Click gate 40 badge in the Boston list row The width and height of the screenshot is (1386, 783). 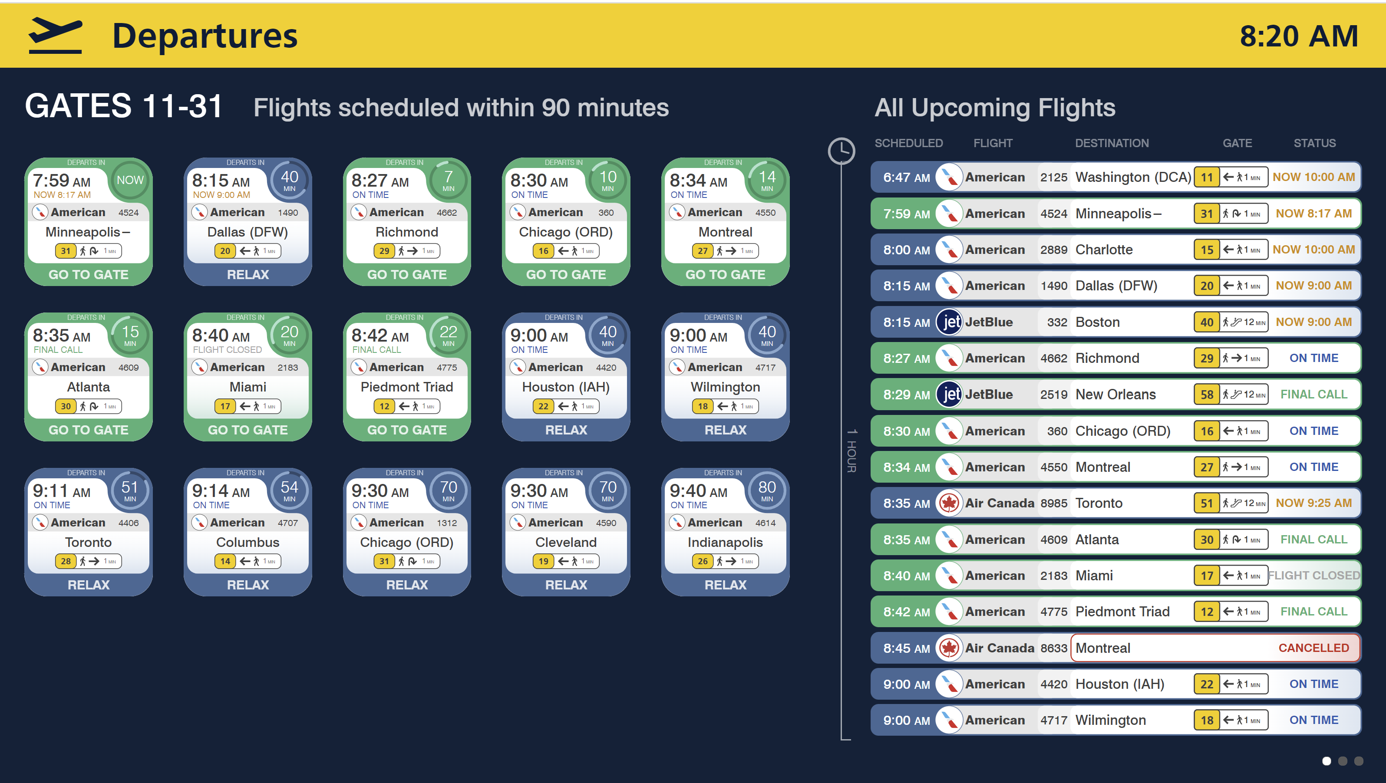[x=1207, y=322]
